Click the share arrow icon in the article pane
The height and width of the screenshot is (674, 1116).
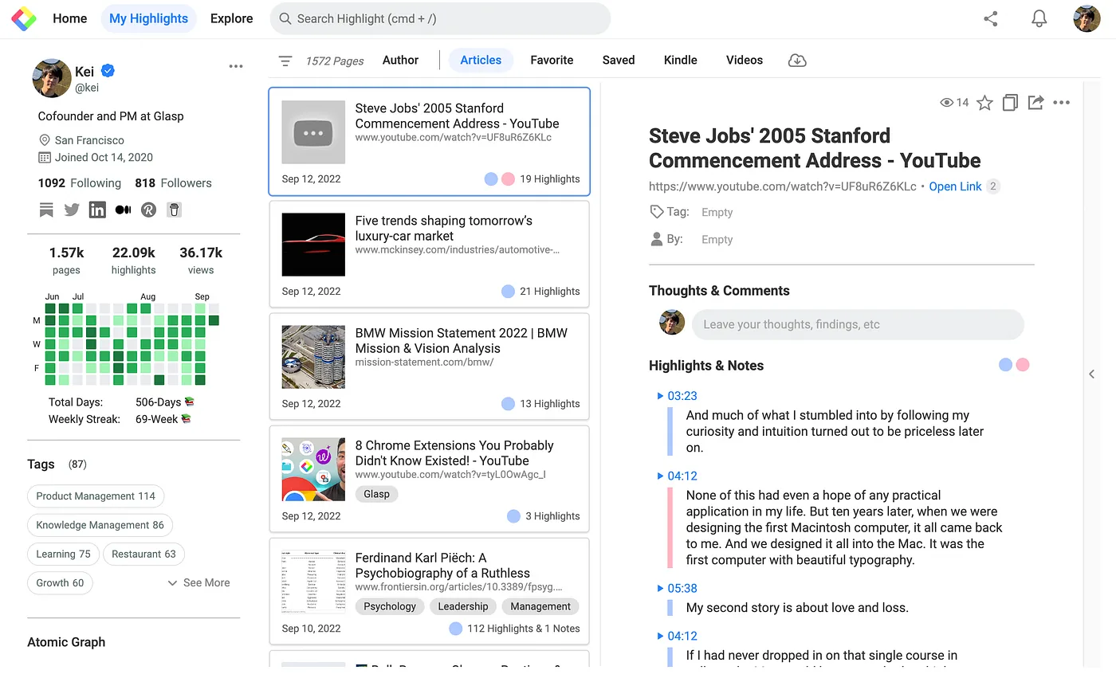[x=1035, y=102]
